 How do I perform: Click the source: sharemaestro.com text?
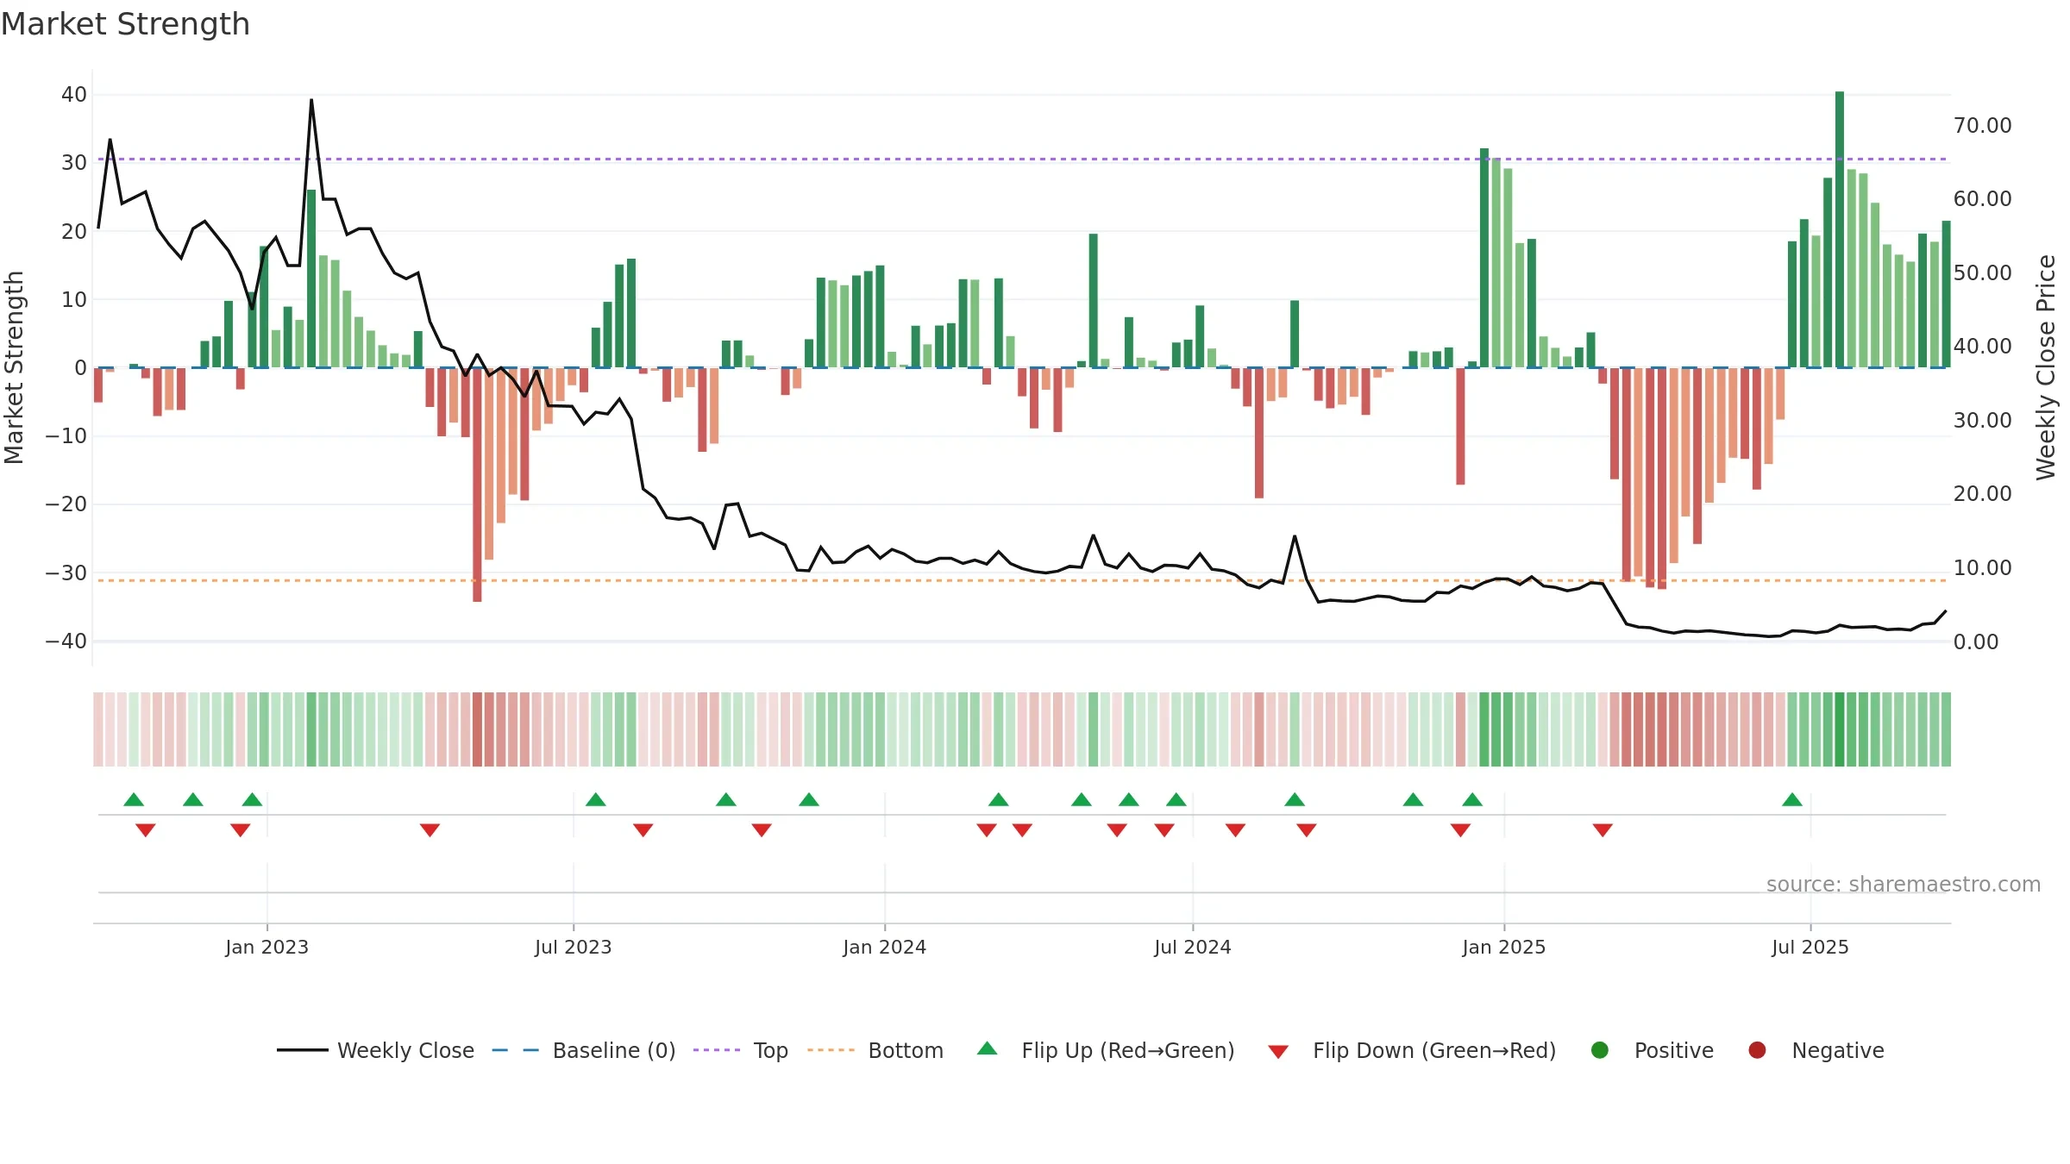1904,885
